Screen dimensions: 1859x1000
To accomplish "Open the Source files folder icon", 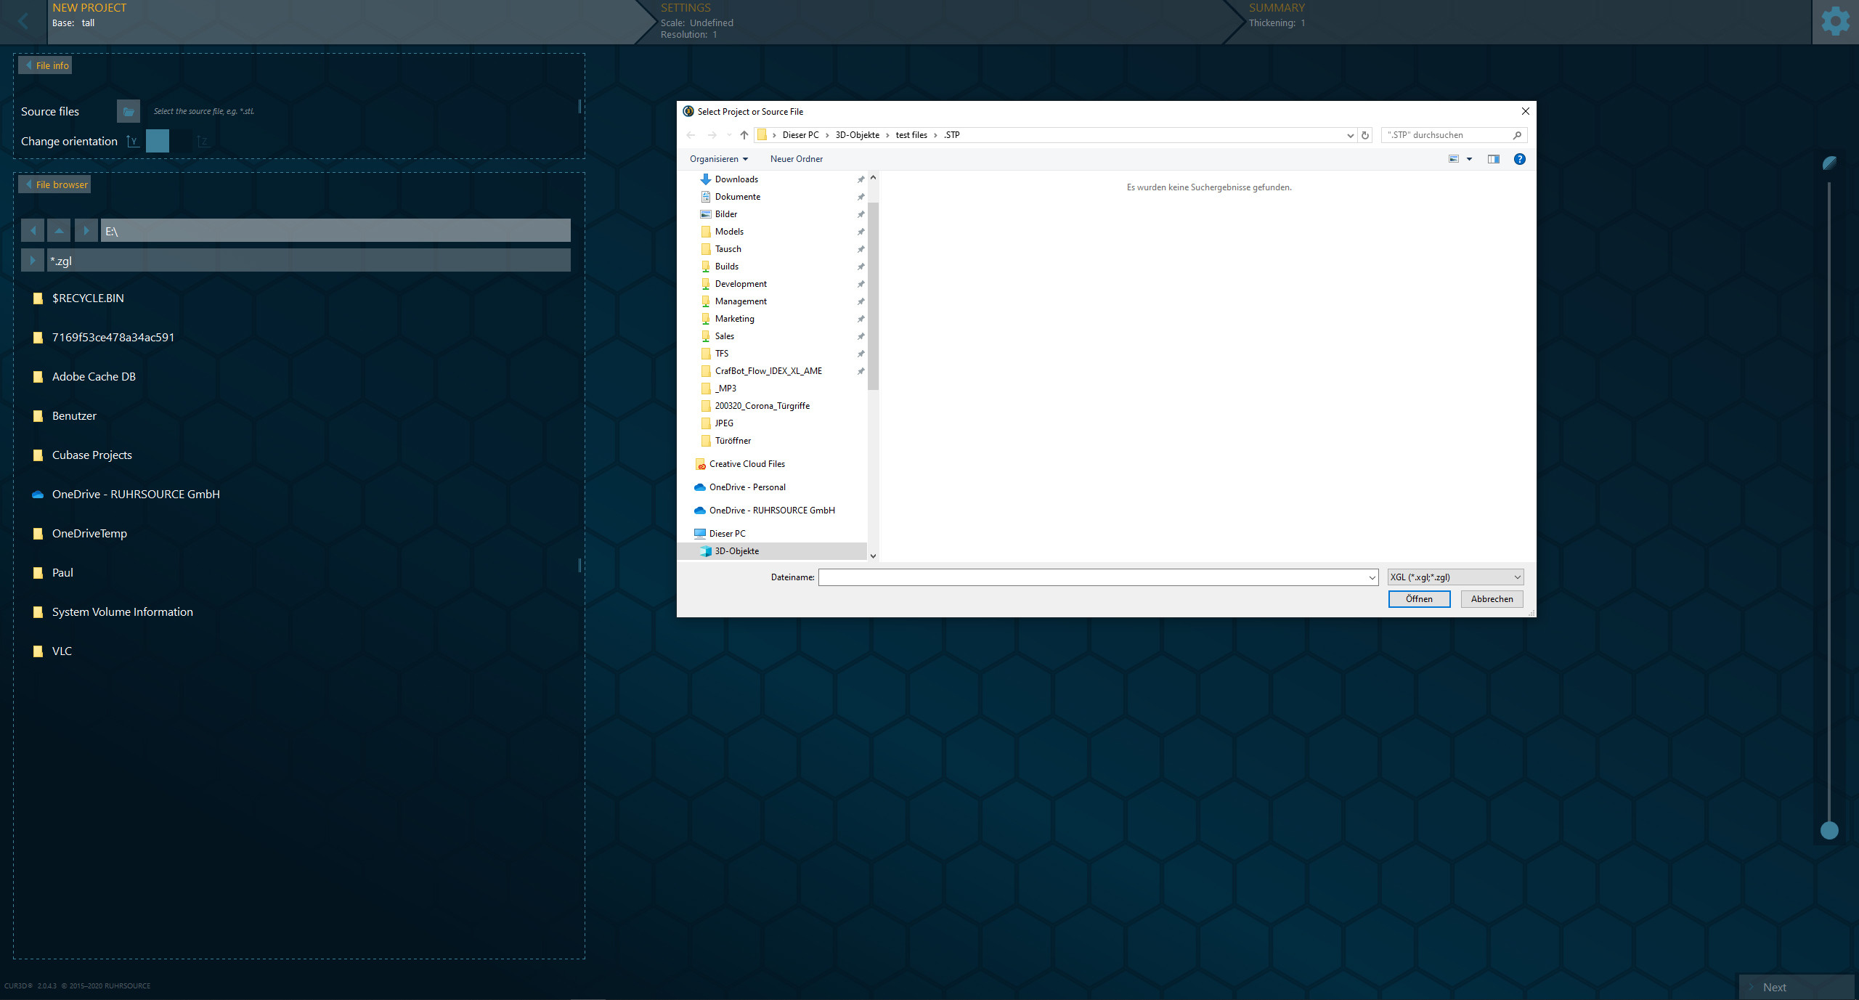I will pyautogui.click(x=128, y=111).
